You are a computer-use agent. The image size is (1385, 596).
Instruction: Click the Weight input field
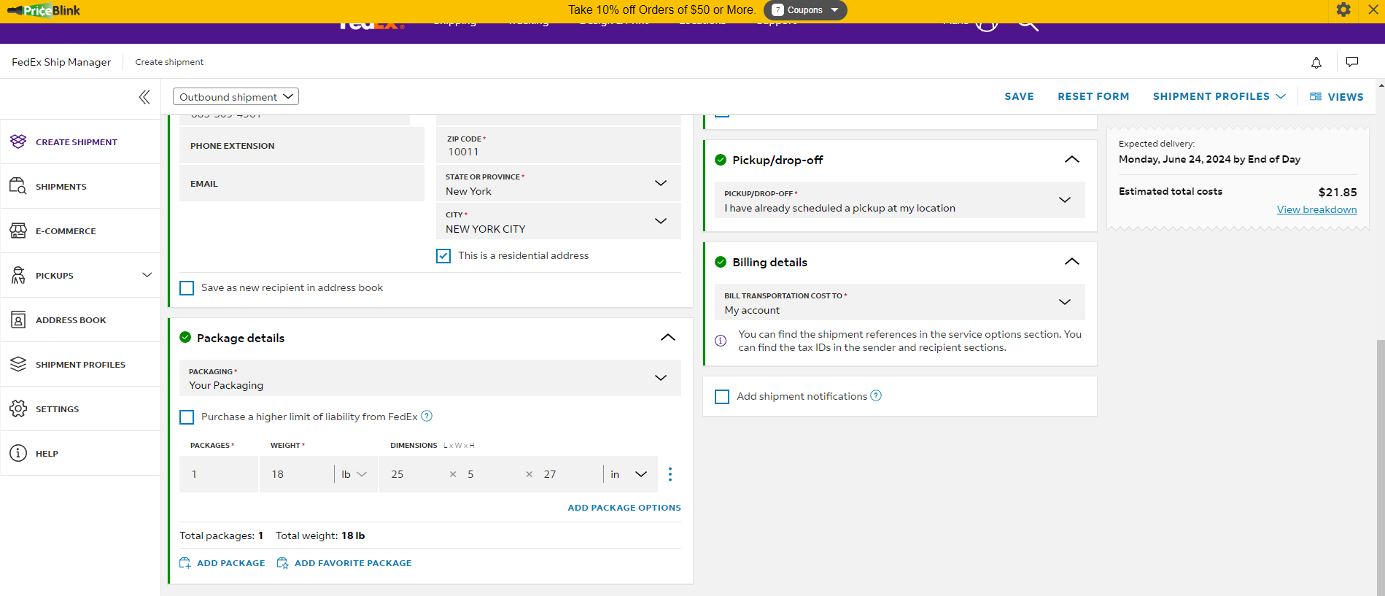click(x=296, y=474)
